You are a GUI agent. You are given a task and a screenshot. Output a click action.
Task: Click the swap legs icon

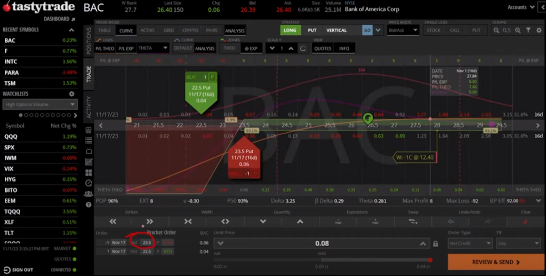click(x=414, y=222)
